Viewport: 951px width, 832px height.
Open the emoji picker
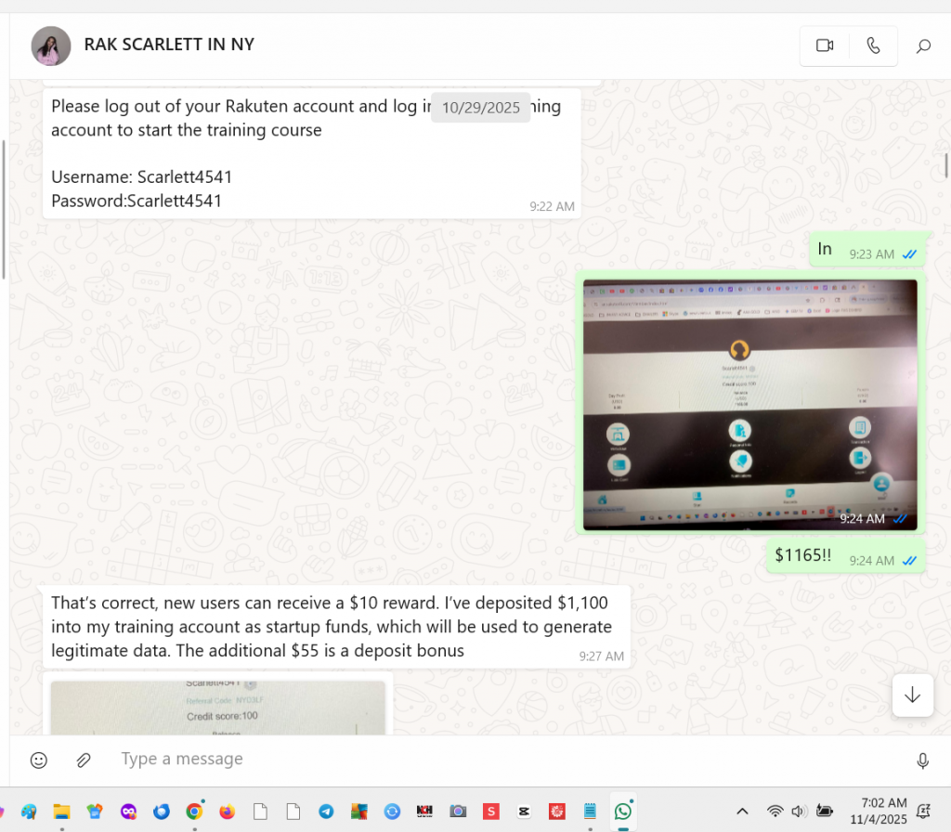pos(39,760)
